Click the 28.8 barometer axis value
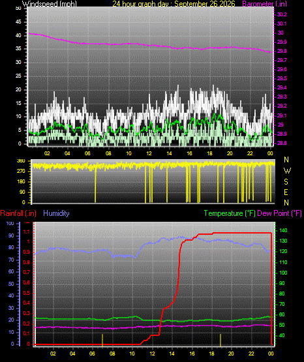 (x=282, y=143)
